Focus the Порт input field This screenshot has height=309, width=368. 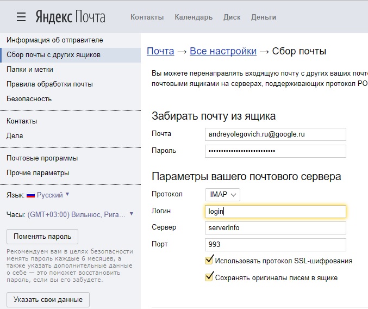pos(275,244)
